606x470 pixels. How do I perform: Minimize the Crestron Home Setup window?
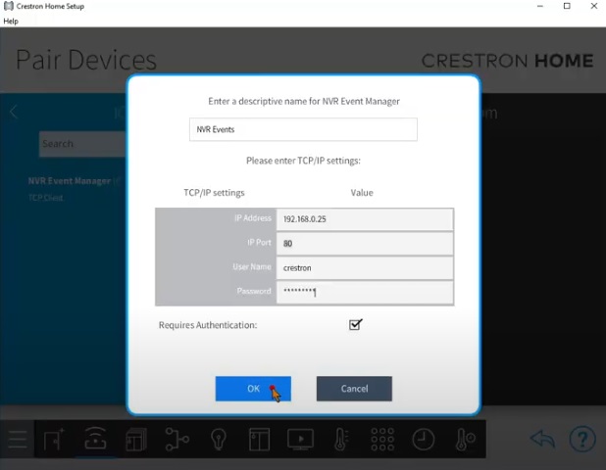540,6
